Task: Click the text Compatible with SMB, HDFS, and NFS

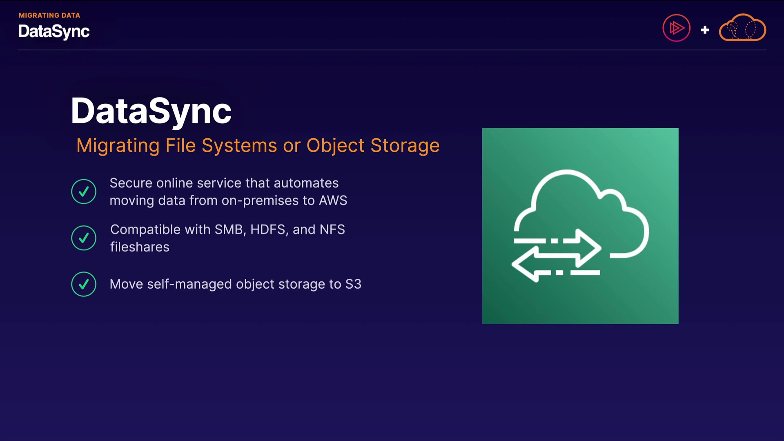Action: pyautogui.click(x=227, y=229)
